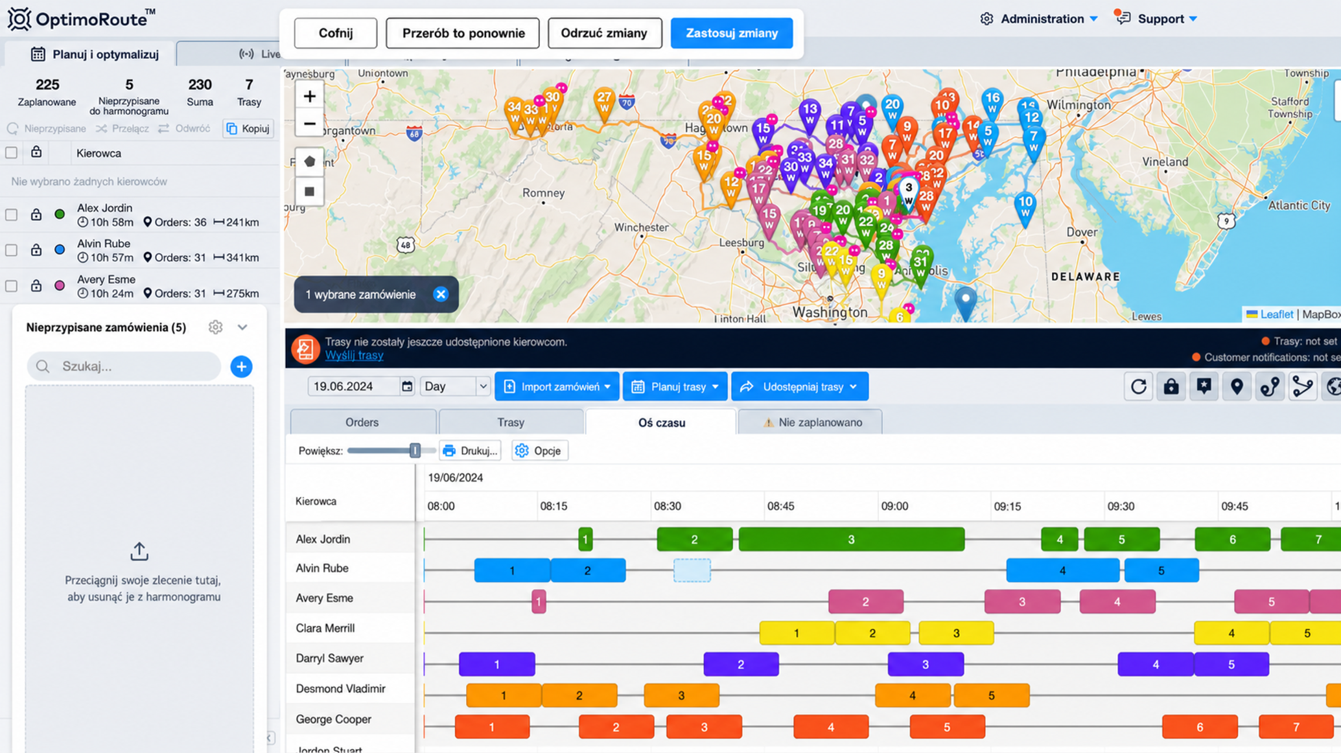Open the calendar date picker icon
Image resolution: width=1341 pixels, height=753 pixels.
pyautogui.click(x=407, y=387)
